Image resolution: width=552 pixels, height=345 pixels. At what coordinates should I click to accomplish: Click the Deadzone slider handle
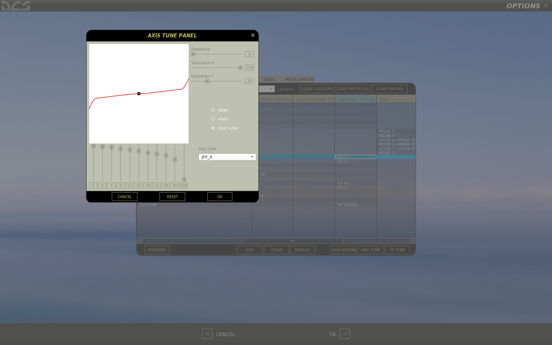(x=193, y=54)
